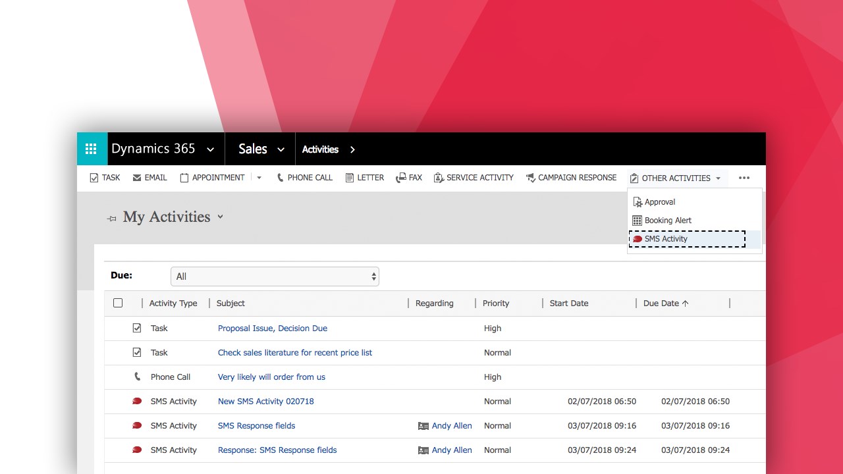This screenshot has width=843, height=474.
Task: Create a new Fax activity
Action: pyautogui.click(x=415, y=178)
